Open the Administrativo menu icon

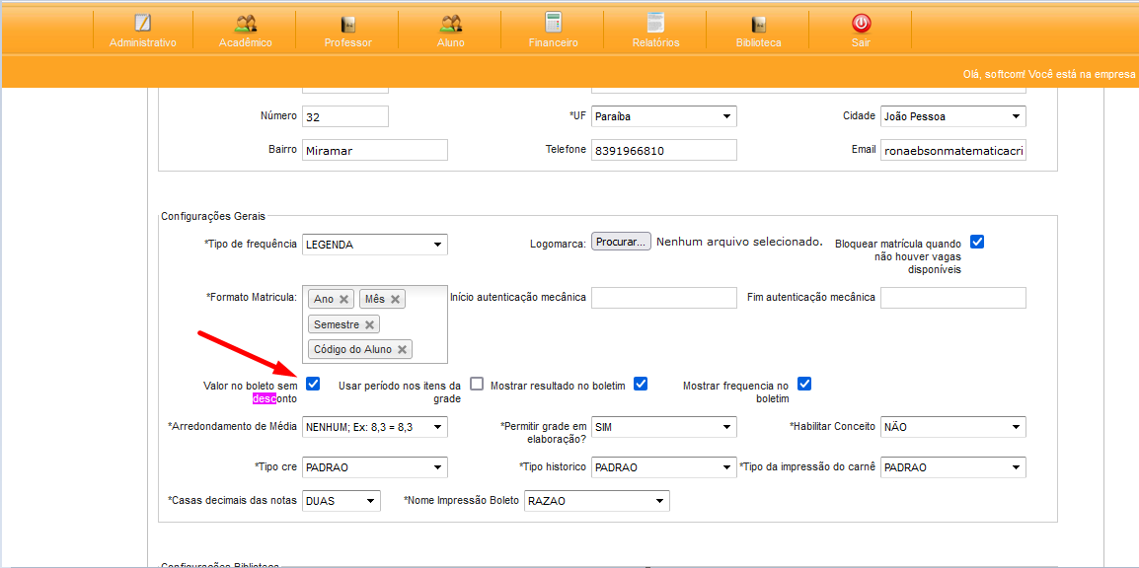[x=143, y=24]
